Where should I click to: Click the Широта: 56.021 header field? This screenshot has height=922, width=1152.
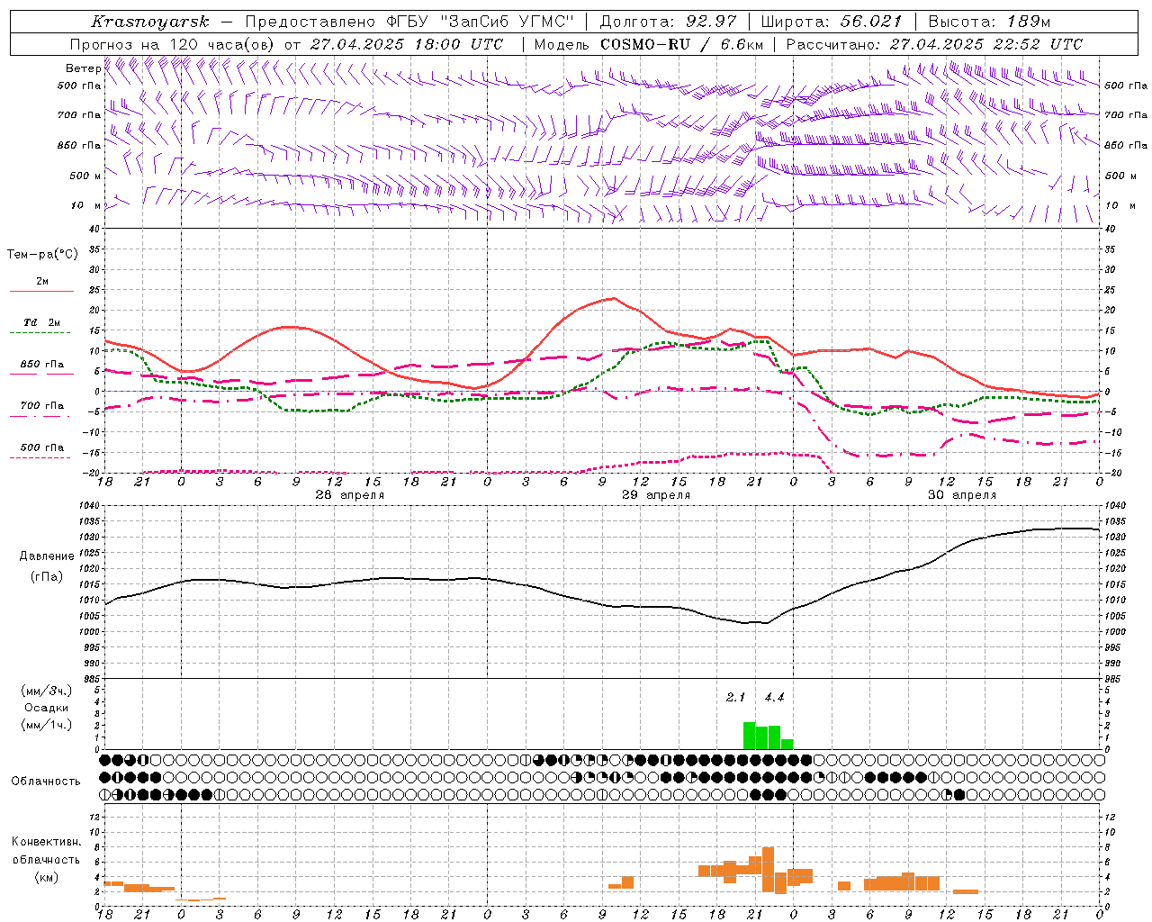click(x=831, y=22)
